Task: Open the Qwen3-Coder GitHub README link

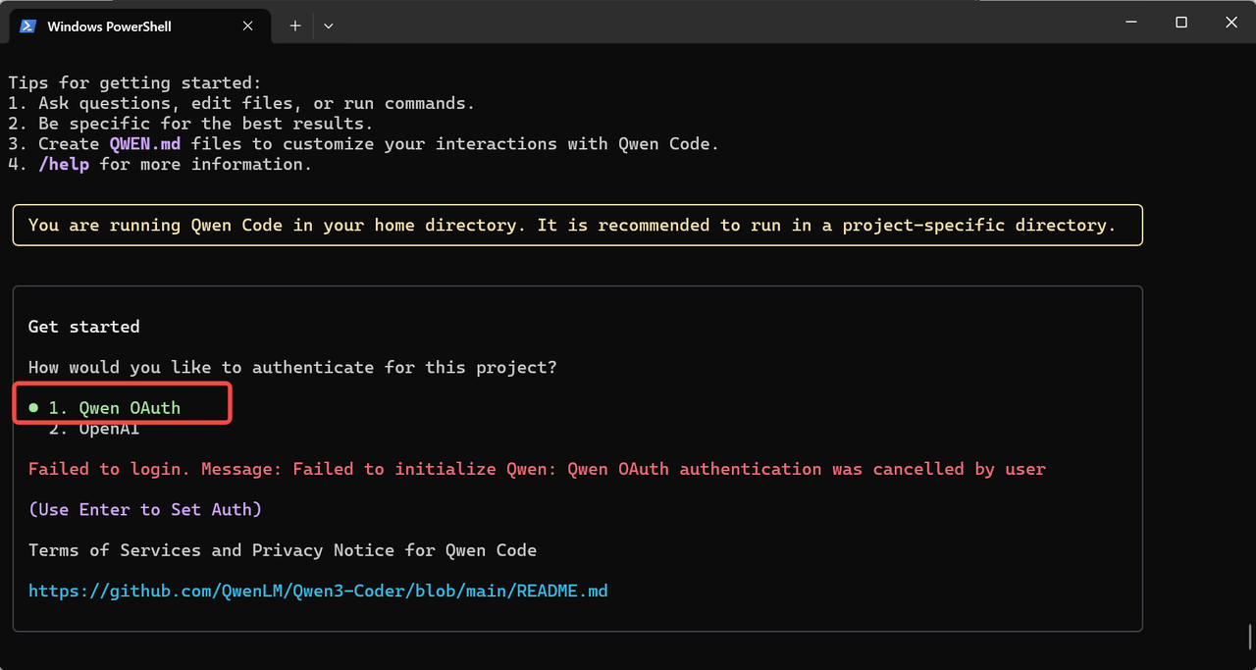Action: click(x=318, y=591)
